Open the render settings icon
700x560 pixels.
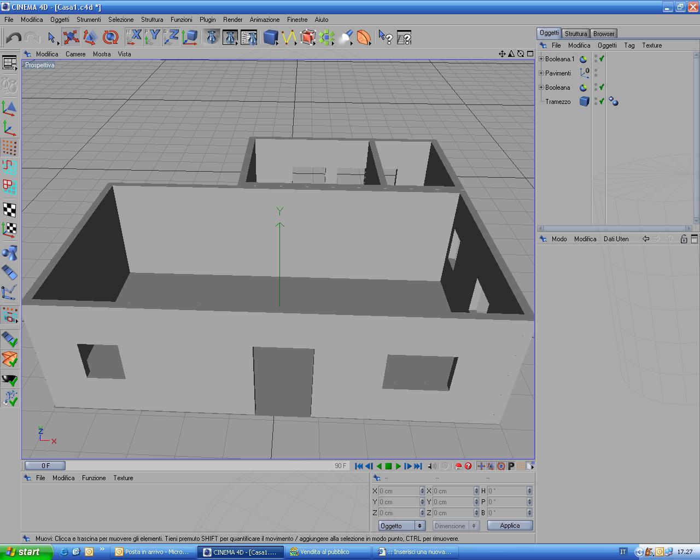[x=249, y=37]
